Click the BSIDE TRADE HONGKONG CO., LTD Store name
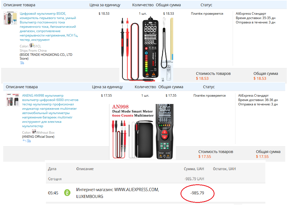Viewport: 289px width, 208px height. tap(46, 56)
